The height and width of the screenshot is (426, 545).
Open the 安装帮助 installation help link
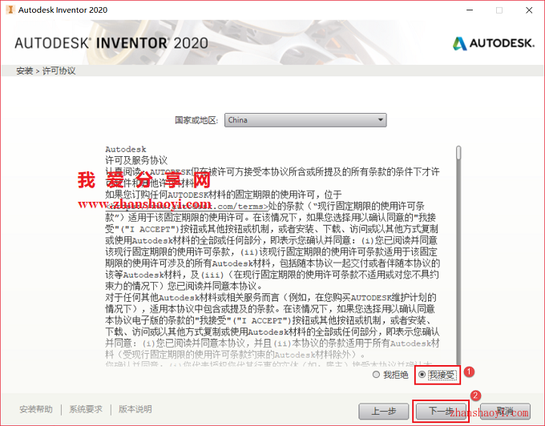pyautogui.click(x=36, y=409)
